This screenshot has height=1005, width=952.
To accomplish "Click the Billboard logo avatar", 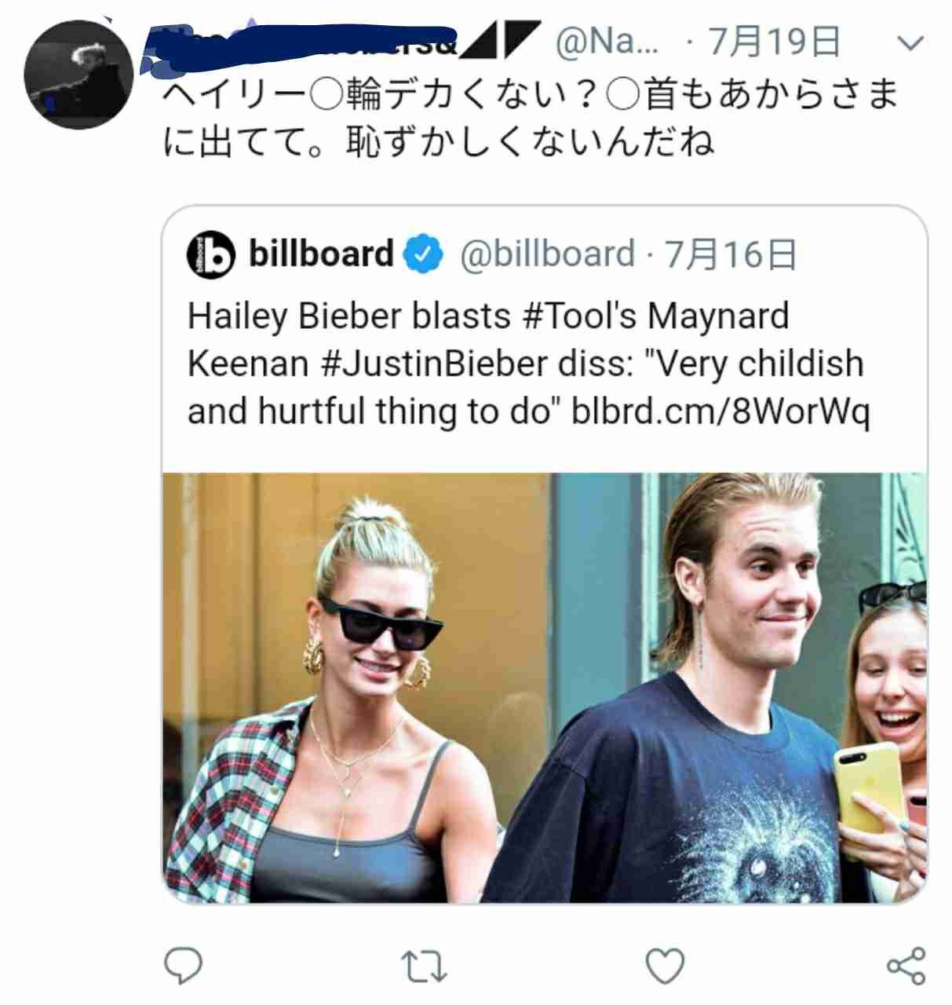I will tap(210, 254).
